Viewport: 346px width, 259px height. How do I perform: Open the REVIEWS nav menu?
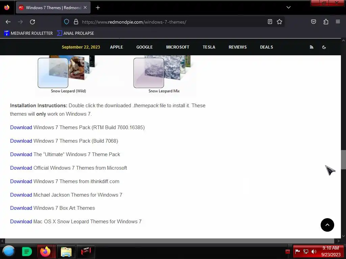pos(238,47)
